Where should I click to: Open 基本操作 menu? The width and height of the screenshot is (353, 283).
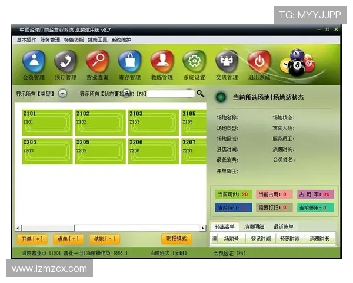(x=26, y=40)
